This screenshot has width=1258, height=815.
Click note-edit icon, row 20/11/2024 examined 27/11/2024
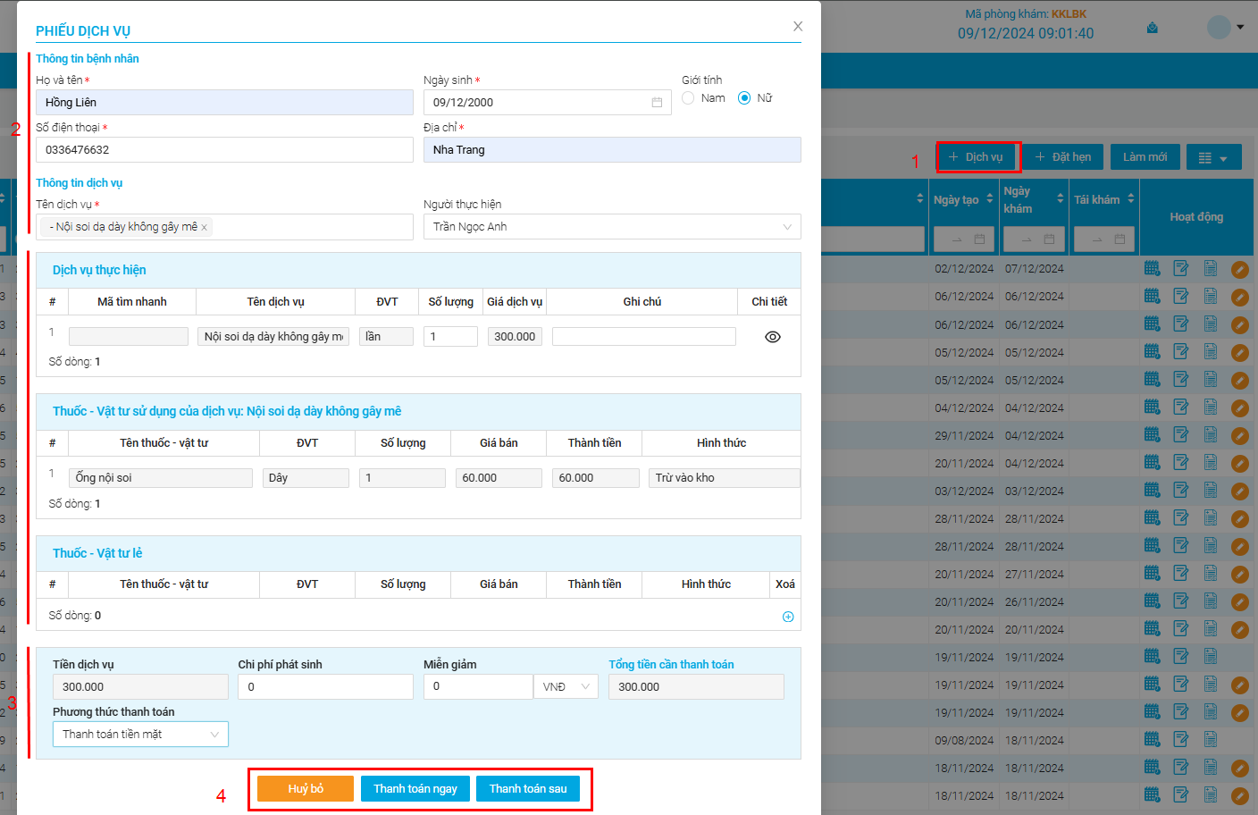click(x=1181, y=574)
